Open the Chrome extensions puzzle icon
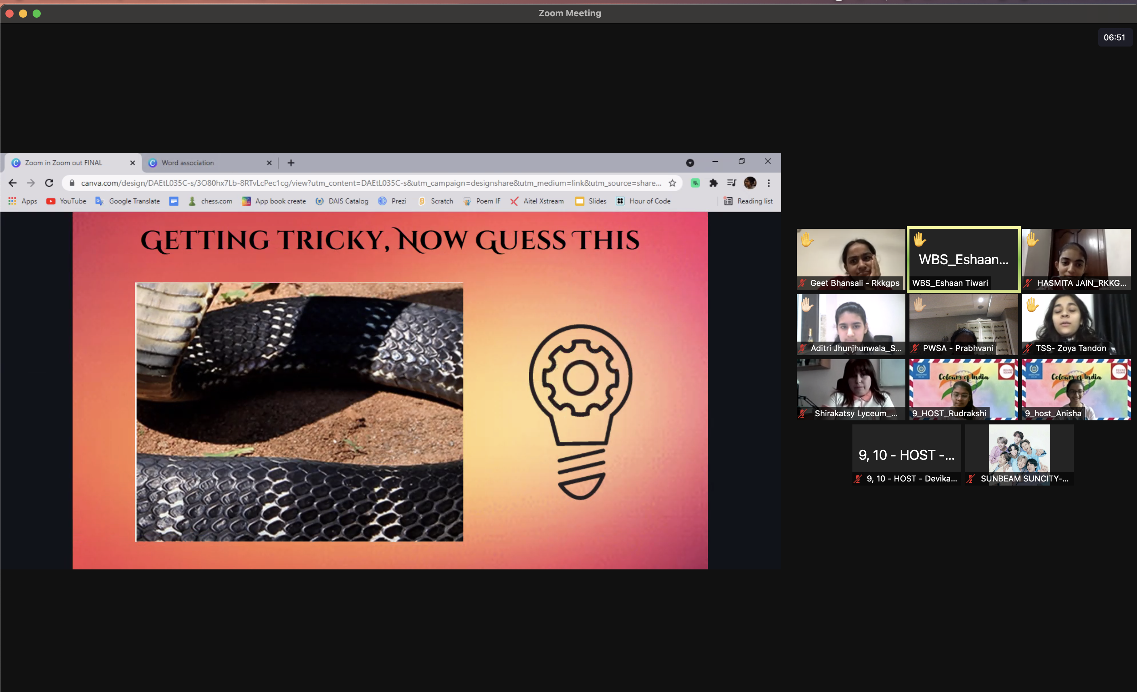The image size is (1137, 692). coord(714,183)
